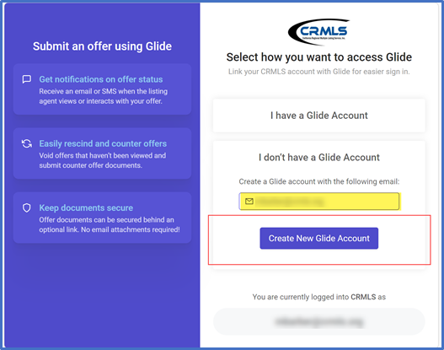Focus the yellow highlighted email field
The image size is (444, 350).
(x=318, y=202)
